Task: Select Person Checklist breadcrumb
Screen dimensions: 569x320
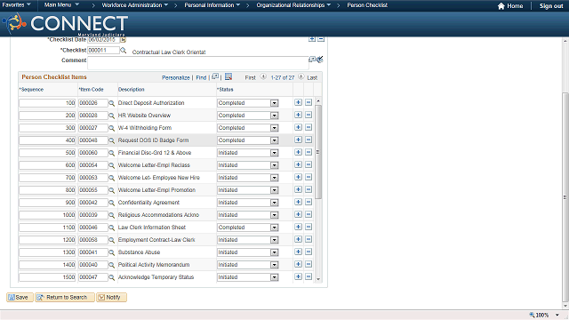Action: click(x=367, y=5)
